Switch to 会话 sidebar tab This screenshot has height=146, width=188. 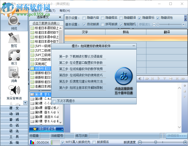(x=14, y=125)
